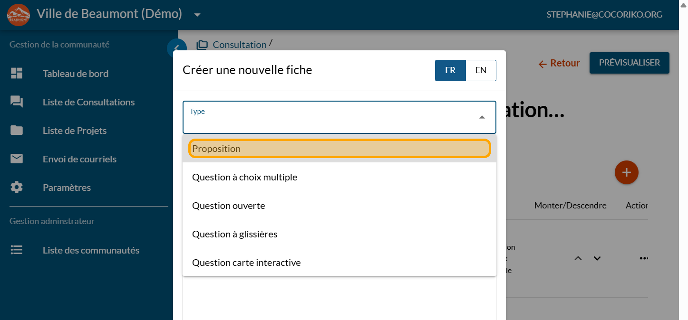Screen dimensions: 688x320
Task: Switch the form language to FR
Action: click(x=450, y=70)
